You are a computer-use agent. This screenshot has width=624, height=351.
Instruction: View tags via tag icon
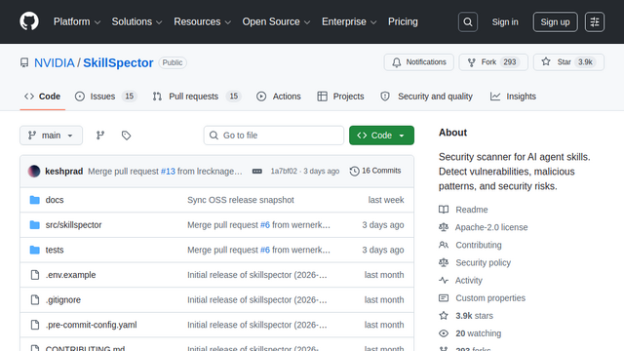[x=126, y=136]
